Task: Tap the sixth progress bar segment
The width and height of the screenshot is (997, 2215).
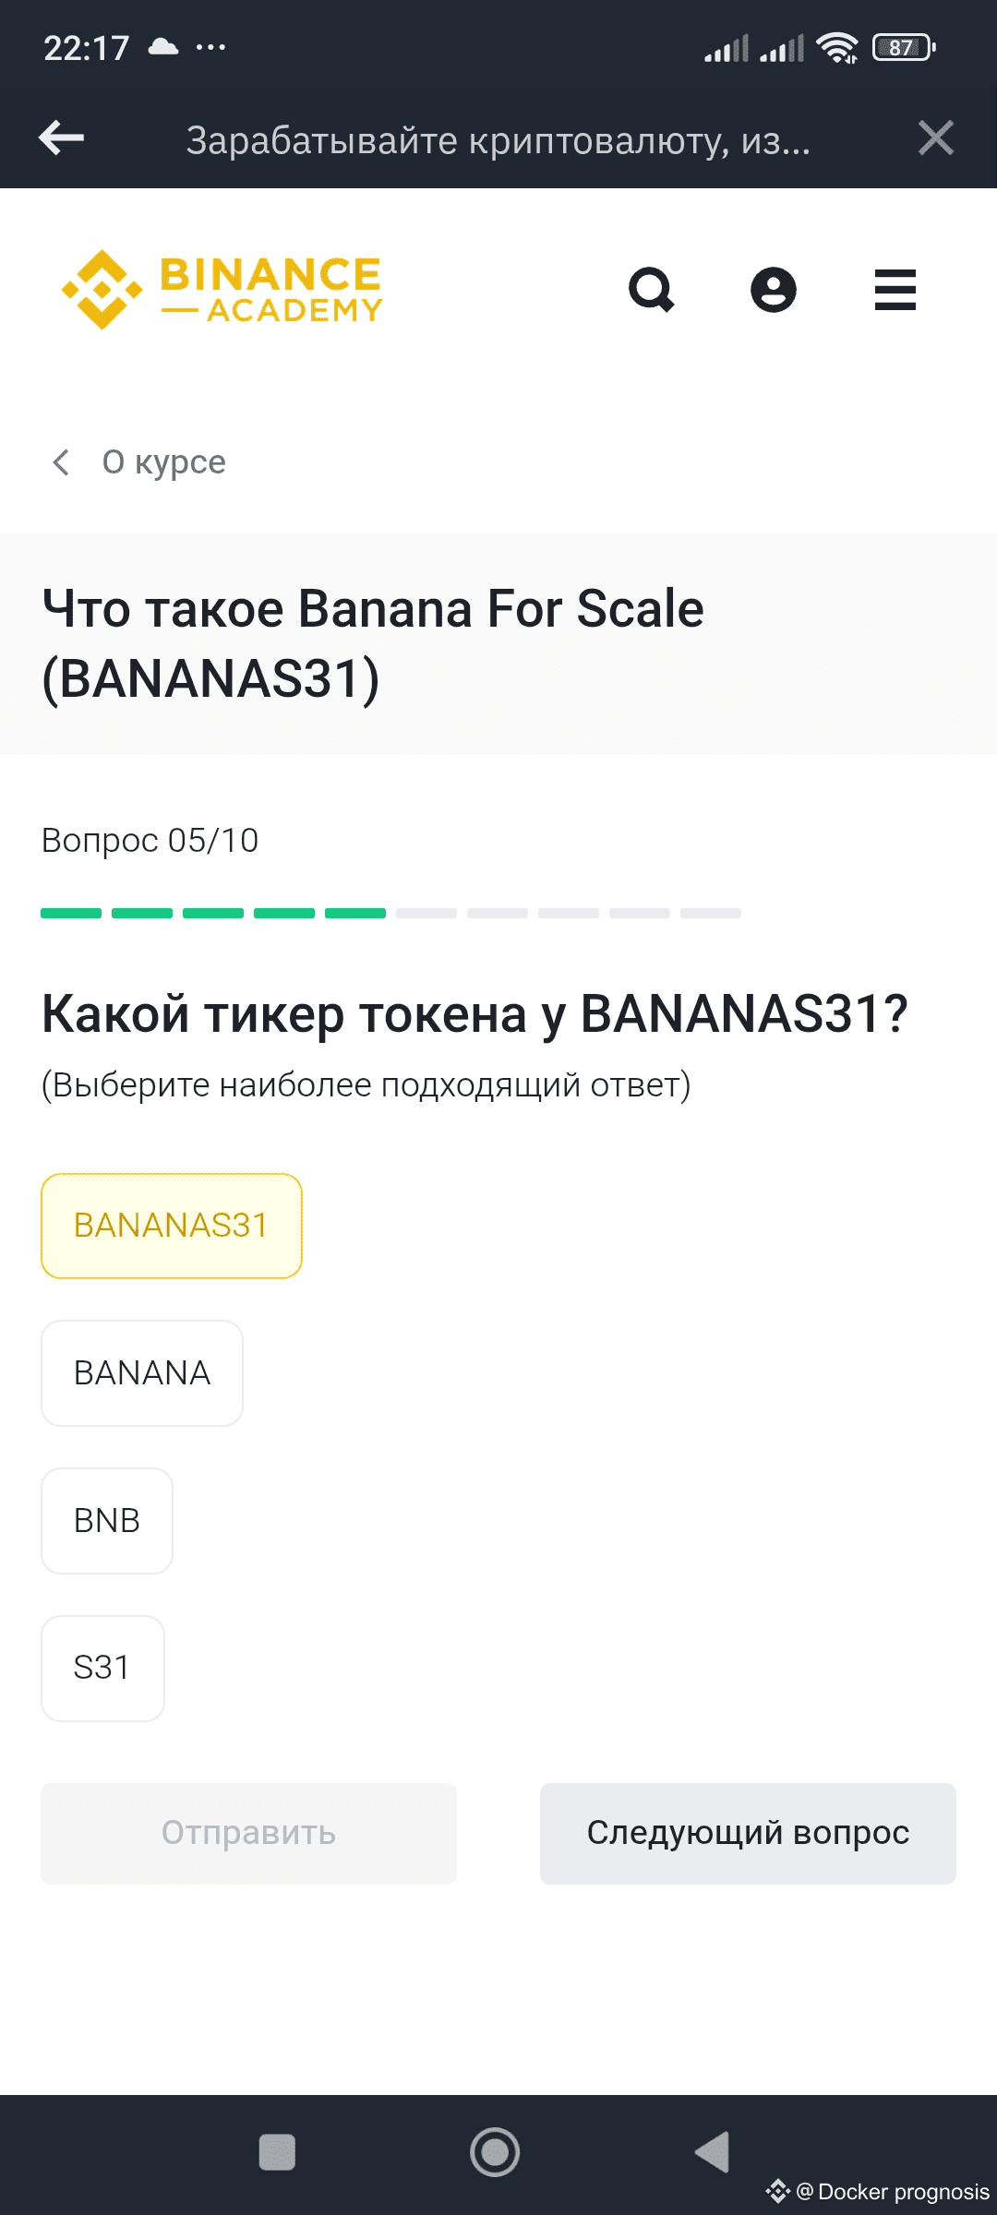Action: (x=426, y=913)
